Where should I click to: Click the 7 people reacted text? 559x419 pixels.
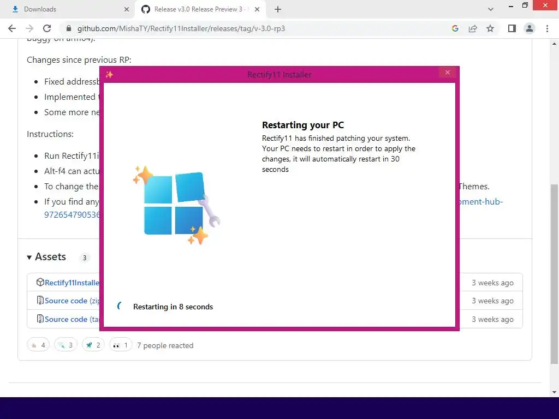tap(165, 345)
